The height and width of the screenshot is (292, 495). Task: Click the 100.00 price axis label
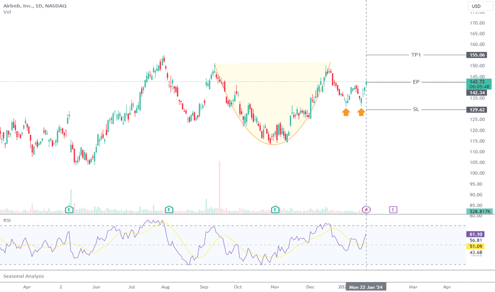click(x=477, y=173)
